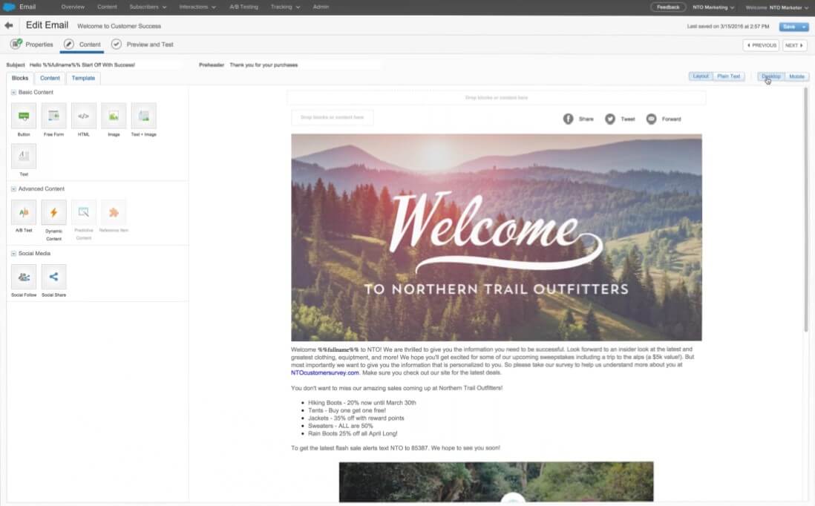Switch to Mobile preview

796,76
